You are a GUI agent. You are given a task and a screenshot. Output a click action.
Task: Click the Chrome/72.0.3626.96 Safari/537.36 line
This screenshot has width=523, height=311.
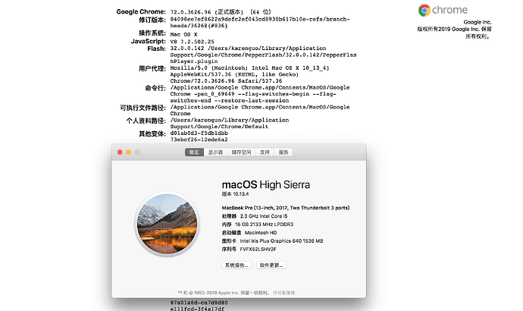pos(226,80)
